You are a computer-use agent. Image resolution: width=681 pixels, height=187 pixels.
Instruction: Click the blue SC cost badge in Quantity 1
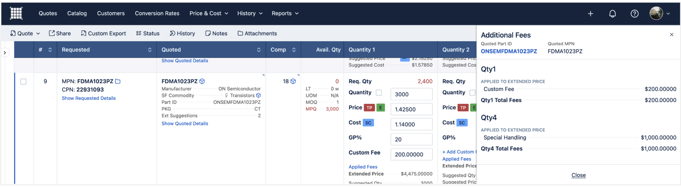click(x=368, y=123)
